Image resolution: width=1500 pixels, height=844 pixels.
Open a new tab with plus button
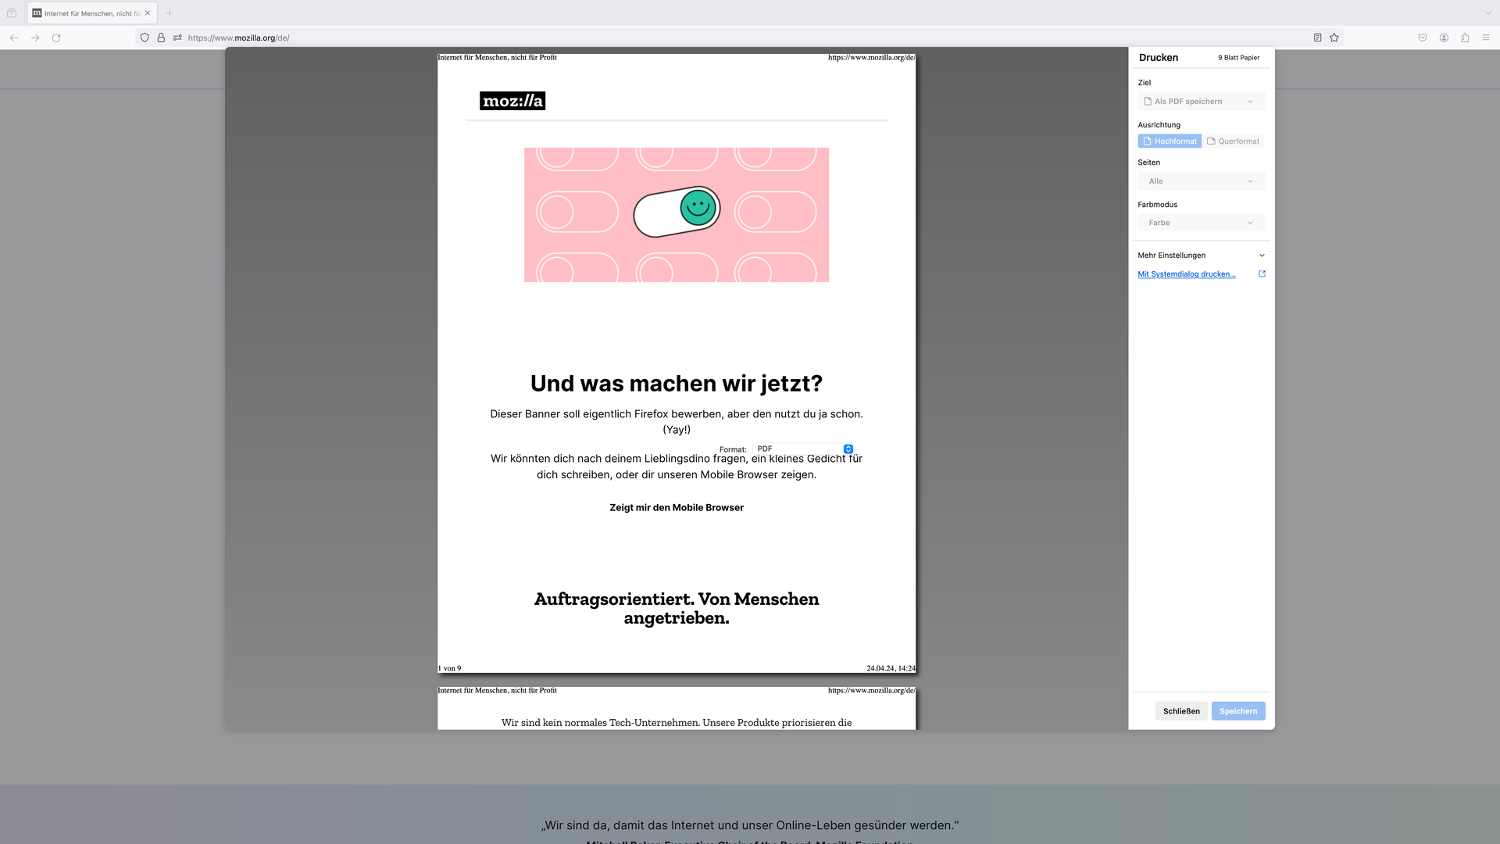point(170,13)
